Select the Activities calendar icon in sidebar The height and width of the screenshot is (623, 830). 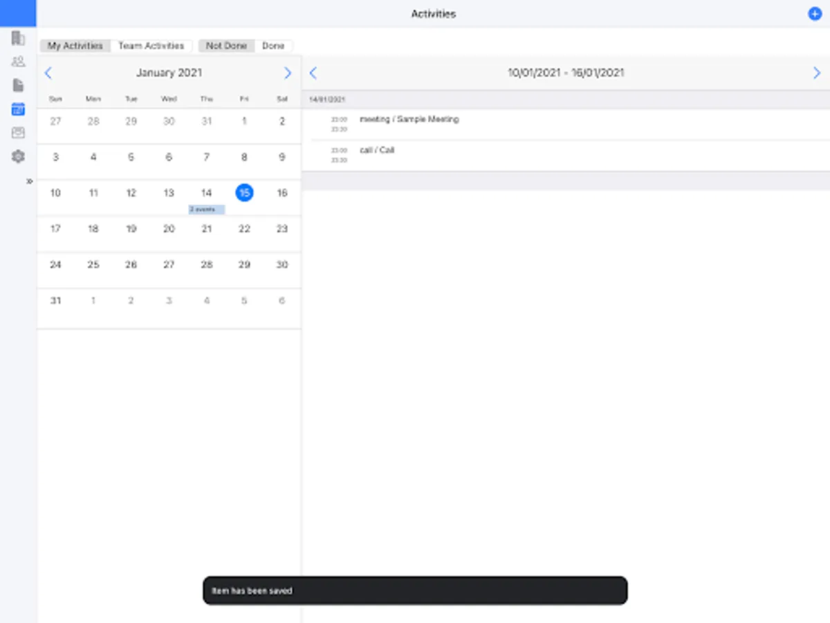coord(18,109)
